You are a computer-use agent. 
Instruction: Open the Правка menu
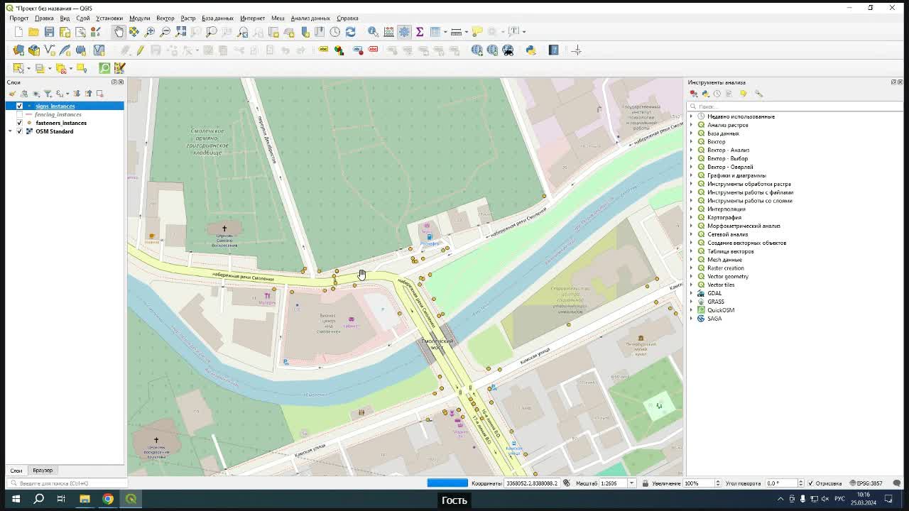(x=44, y=18)
